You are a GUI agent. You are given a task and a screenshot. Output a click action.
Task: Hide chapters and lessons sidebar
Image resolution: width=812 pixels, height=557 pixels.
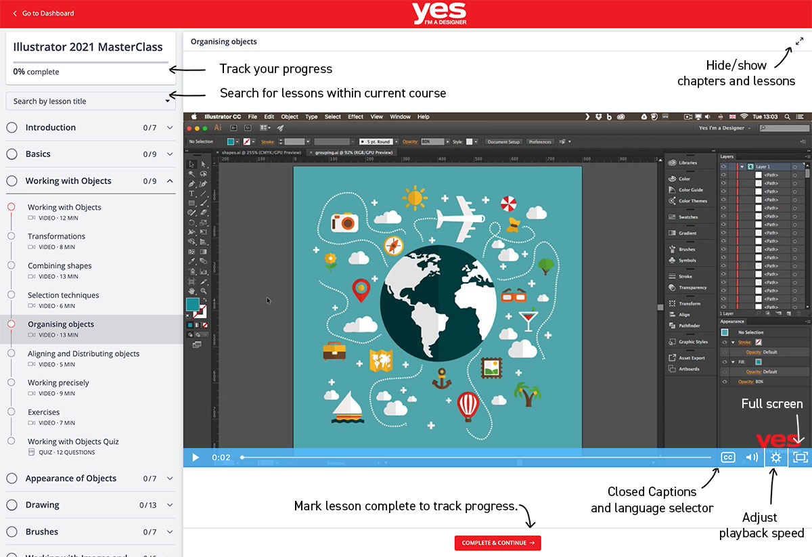tap(799, 41)
